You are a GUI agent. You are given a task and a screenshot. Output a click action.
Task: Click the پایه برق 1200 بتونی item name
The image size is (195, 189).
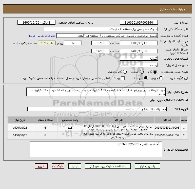coord(119,135)
